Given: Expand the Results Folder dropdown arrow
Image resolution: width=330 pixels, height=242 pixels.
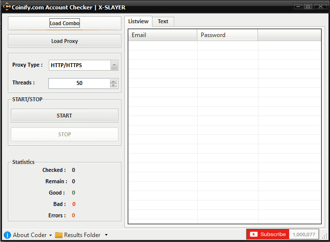Looking at the screenshot, I should (x=106, y=235).
